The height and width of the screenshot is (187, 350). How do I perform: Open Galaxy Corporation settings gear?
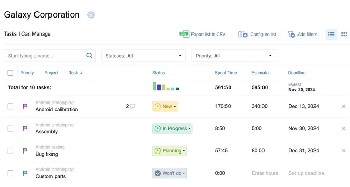(x=91, y=15)
